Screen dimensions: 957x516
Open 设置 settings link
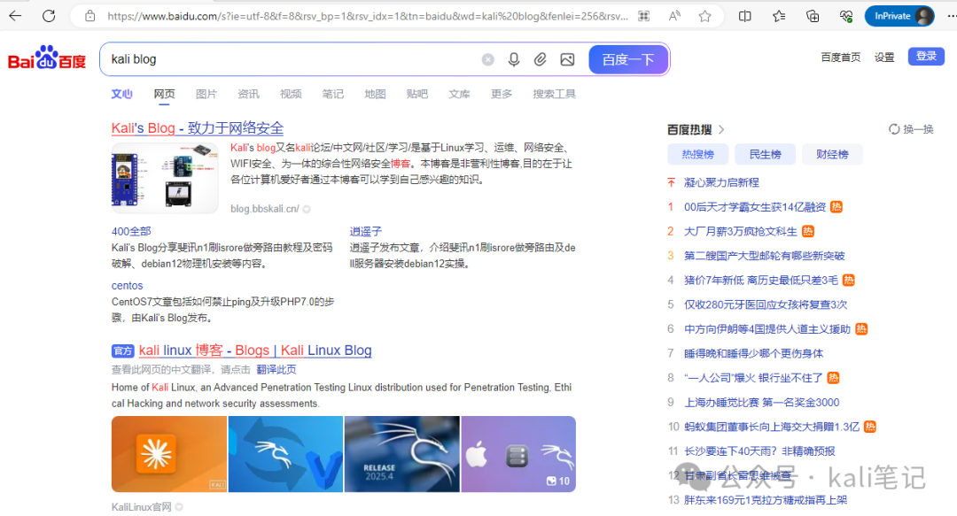point(884,57)
